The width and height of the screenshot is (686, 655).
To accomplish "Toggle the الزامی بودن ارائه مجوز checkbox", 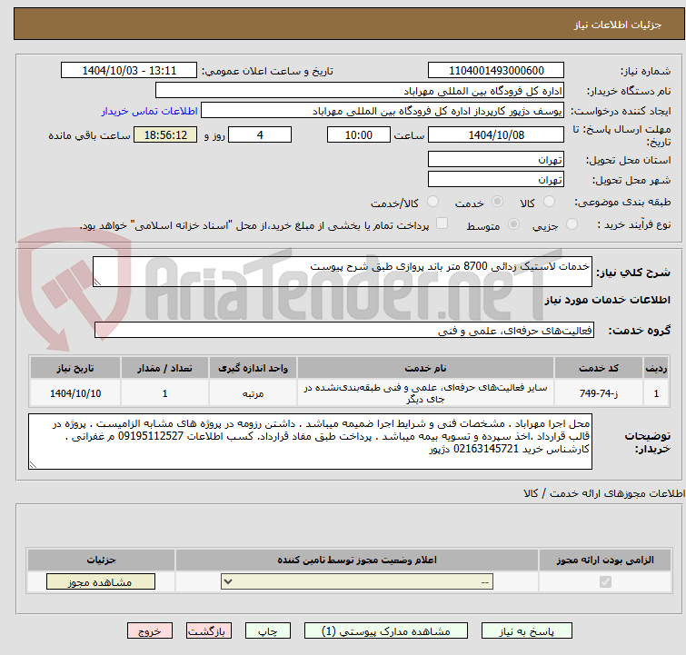I will pyautogui.click(x=605, y=582).
